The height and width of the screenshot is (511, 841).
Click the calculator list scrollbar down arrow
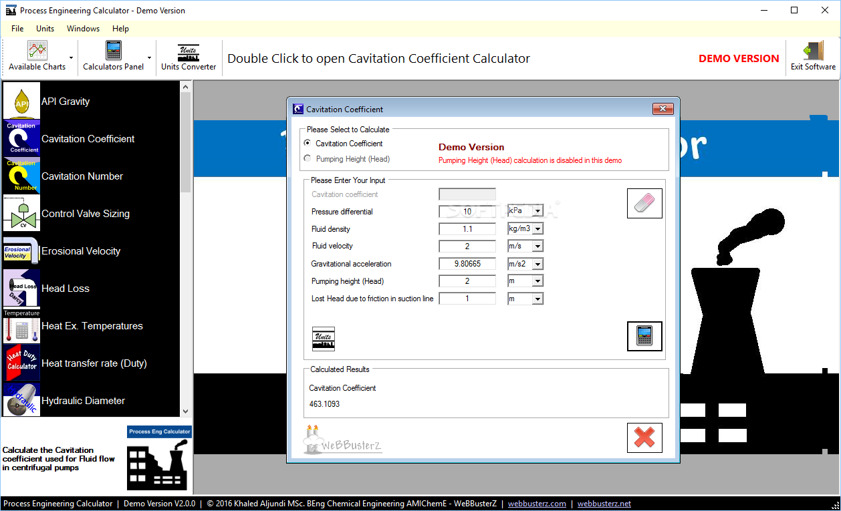coord(186,410)
